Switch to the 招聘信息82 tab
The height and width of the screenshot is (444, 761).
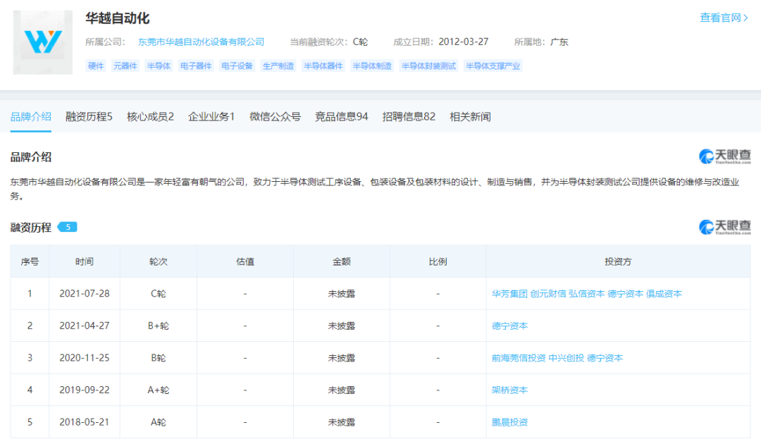(409, 117)
